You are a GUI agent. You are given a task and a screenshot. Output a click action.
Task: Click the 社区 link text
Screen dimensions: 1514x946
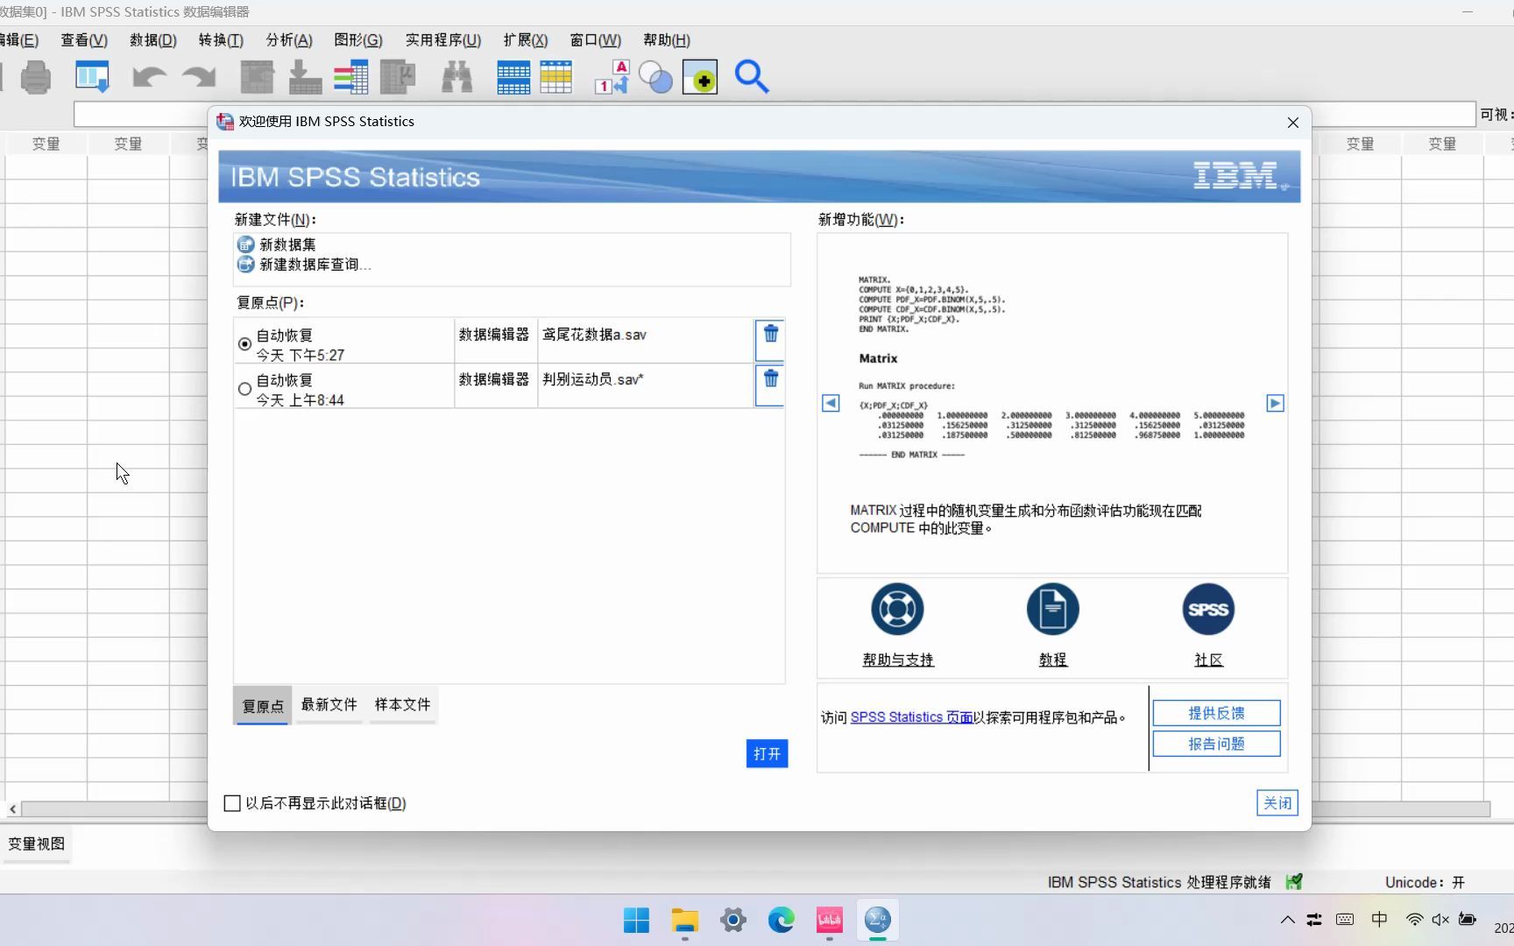(x=1208, y=660)
